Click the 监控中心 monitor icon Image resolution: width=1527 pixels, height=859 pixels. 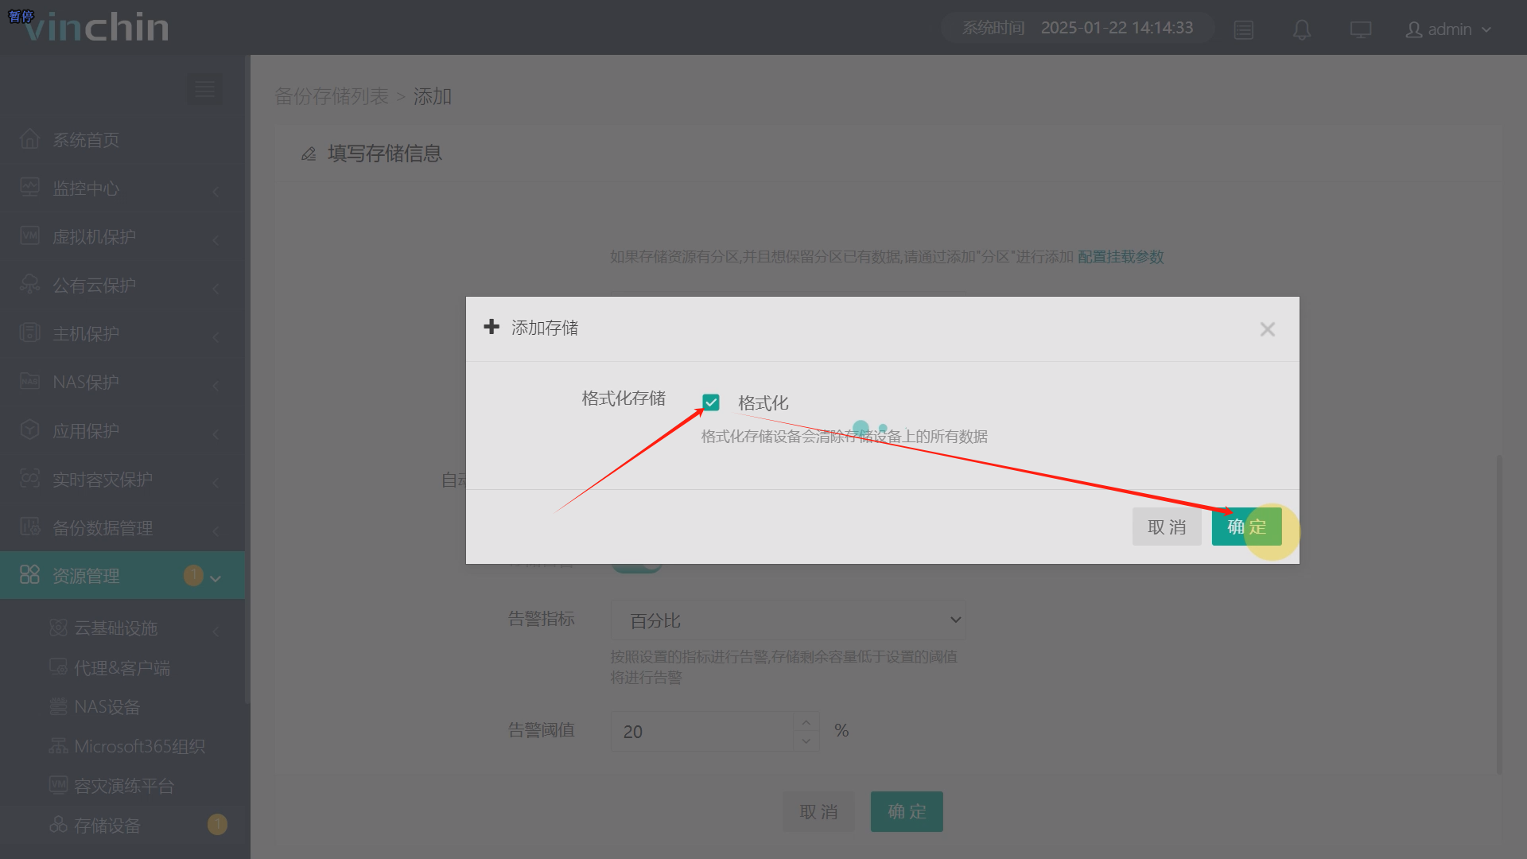point(29,188)
